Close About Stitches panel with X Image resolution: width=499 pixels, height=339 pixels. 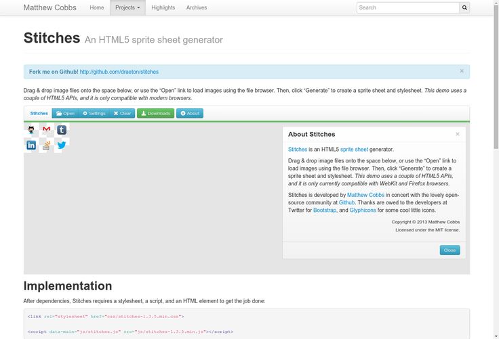point(458,134)
